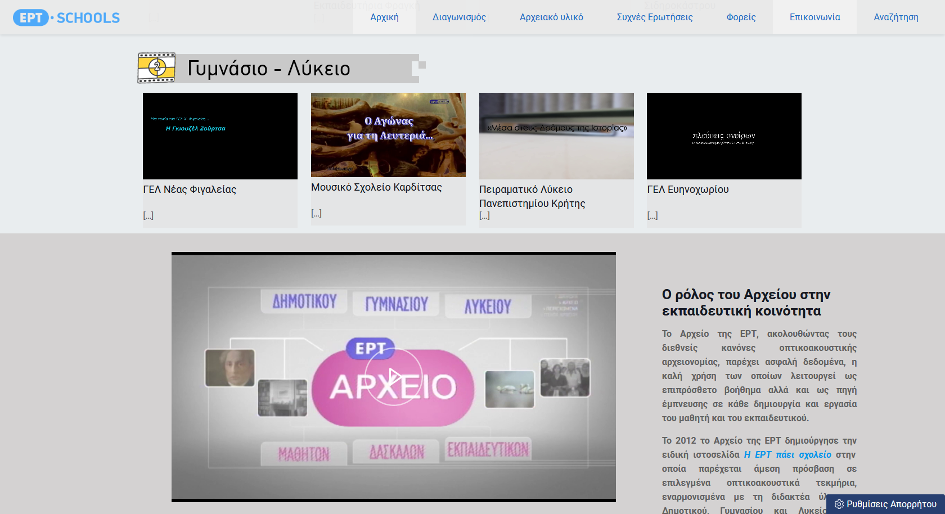Open the Διαγωνισμός menu item
This screenshot has width=945, height=514.
(x=459, y=17)
